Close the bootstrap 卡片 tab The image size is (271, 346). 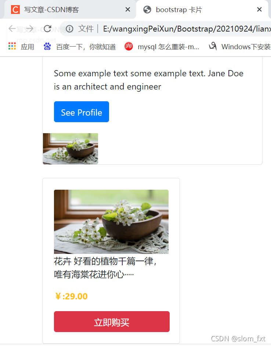point(260,10)
